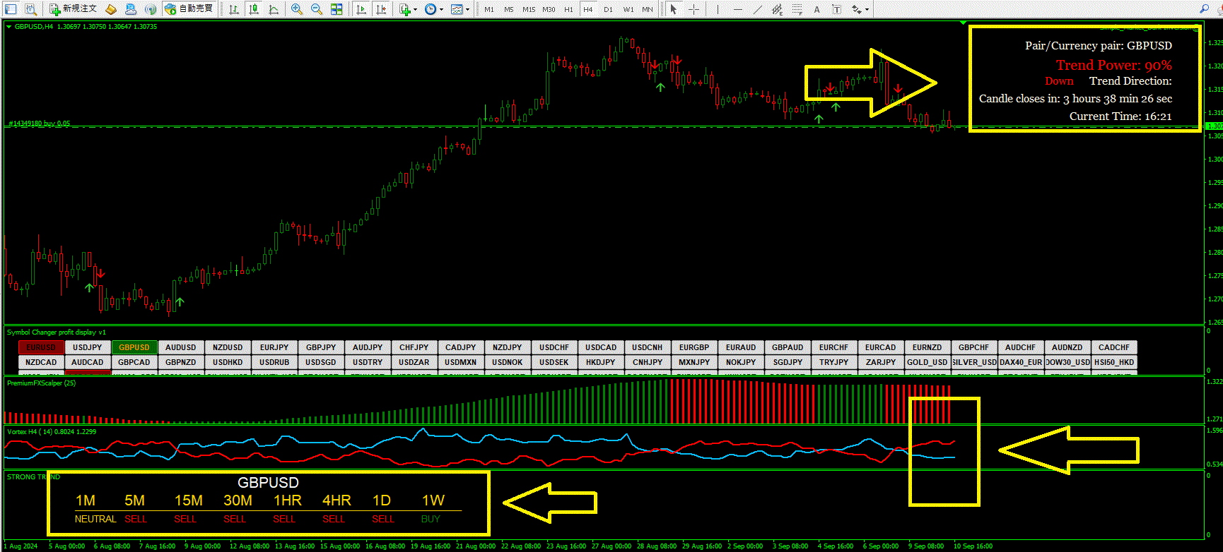
Task: Switch symbol to EURAUD
Action: [x=741, y=347]
